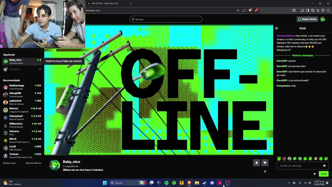Open chat settings gear icon
The height and width of the screenshot is (187, 332).
(x=315, y=174)
